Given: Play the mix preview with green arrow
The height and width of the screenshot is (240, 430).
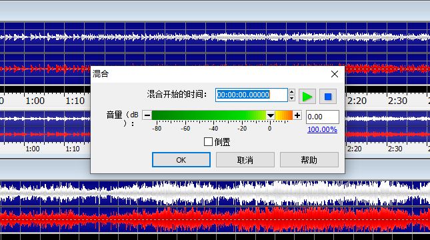Looking at the screenshot, I should [307, 96].
